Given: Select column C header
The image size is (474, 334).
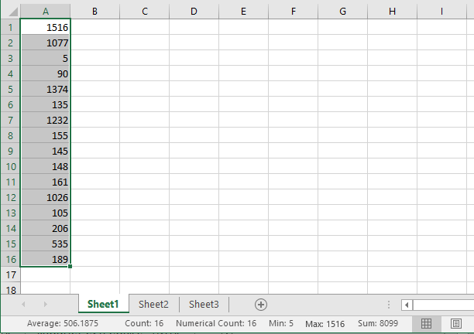Looking at the screenshot, I should pyautogui.click(x=145, y=12).
